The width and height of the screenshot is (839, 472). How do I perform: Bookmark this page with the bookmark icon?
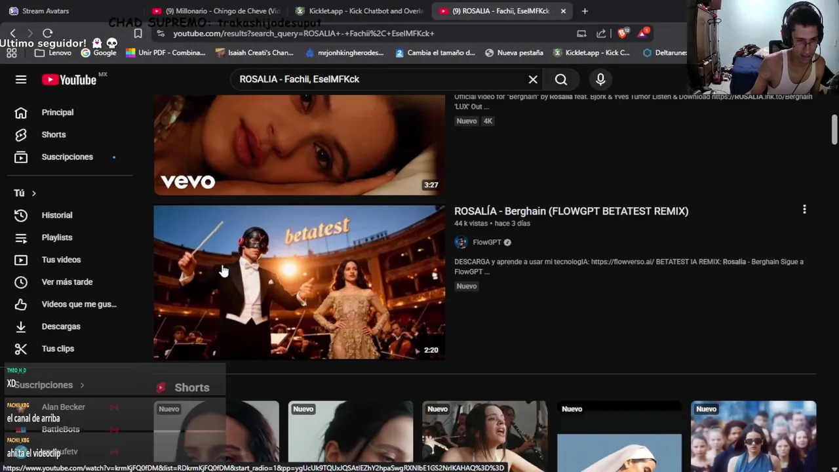[138, 33]
